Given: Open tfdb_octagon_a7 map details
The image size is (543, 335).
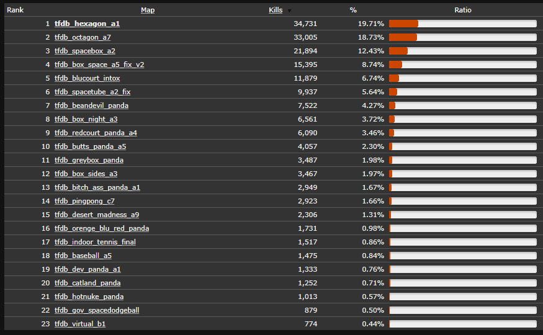Looking at the screenshot, I should [83, 37].
